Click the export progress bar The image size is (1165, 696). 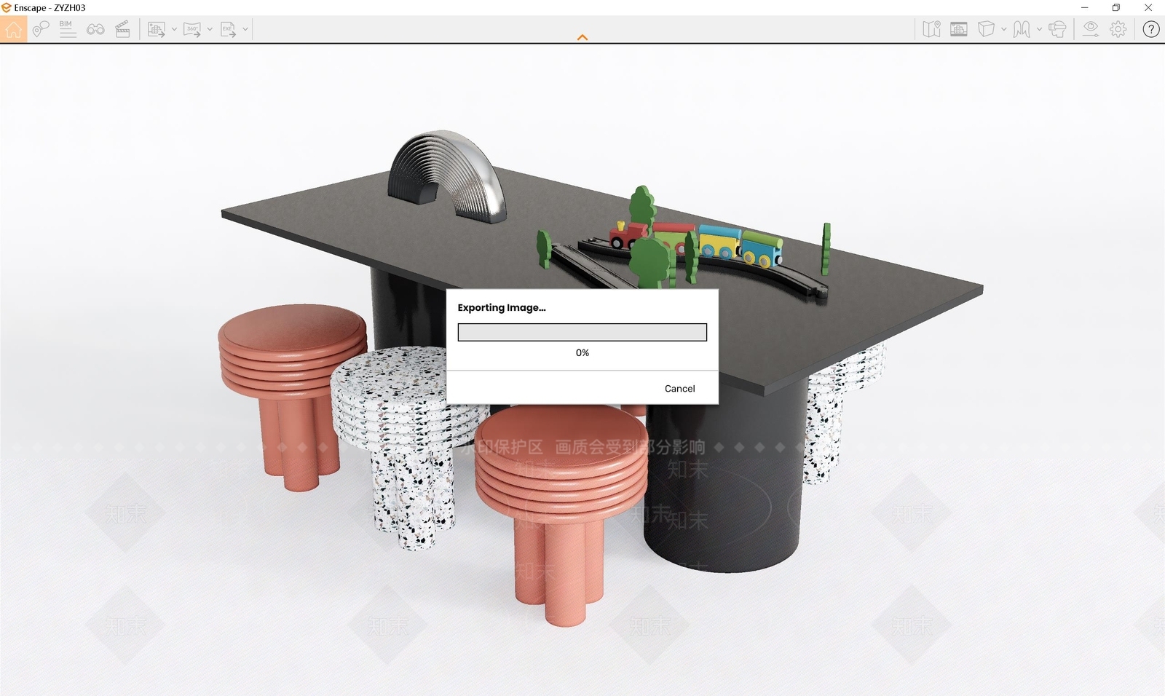pos(582,333)
